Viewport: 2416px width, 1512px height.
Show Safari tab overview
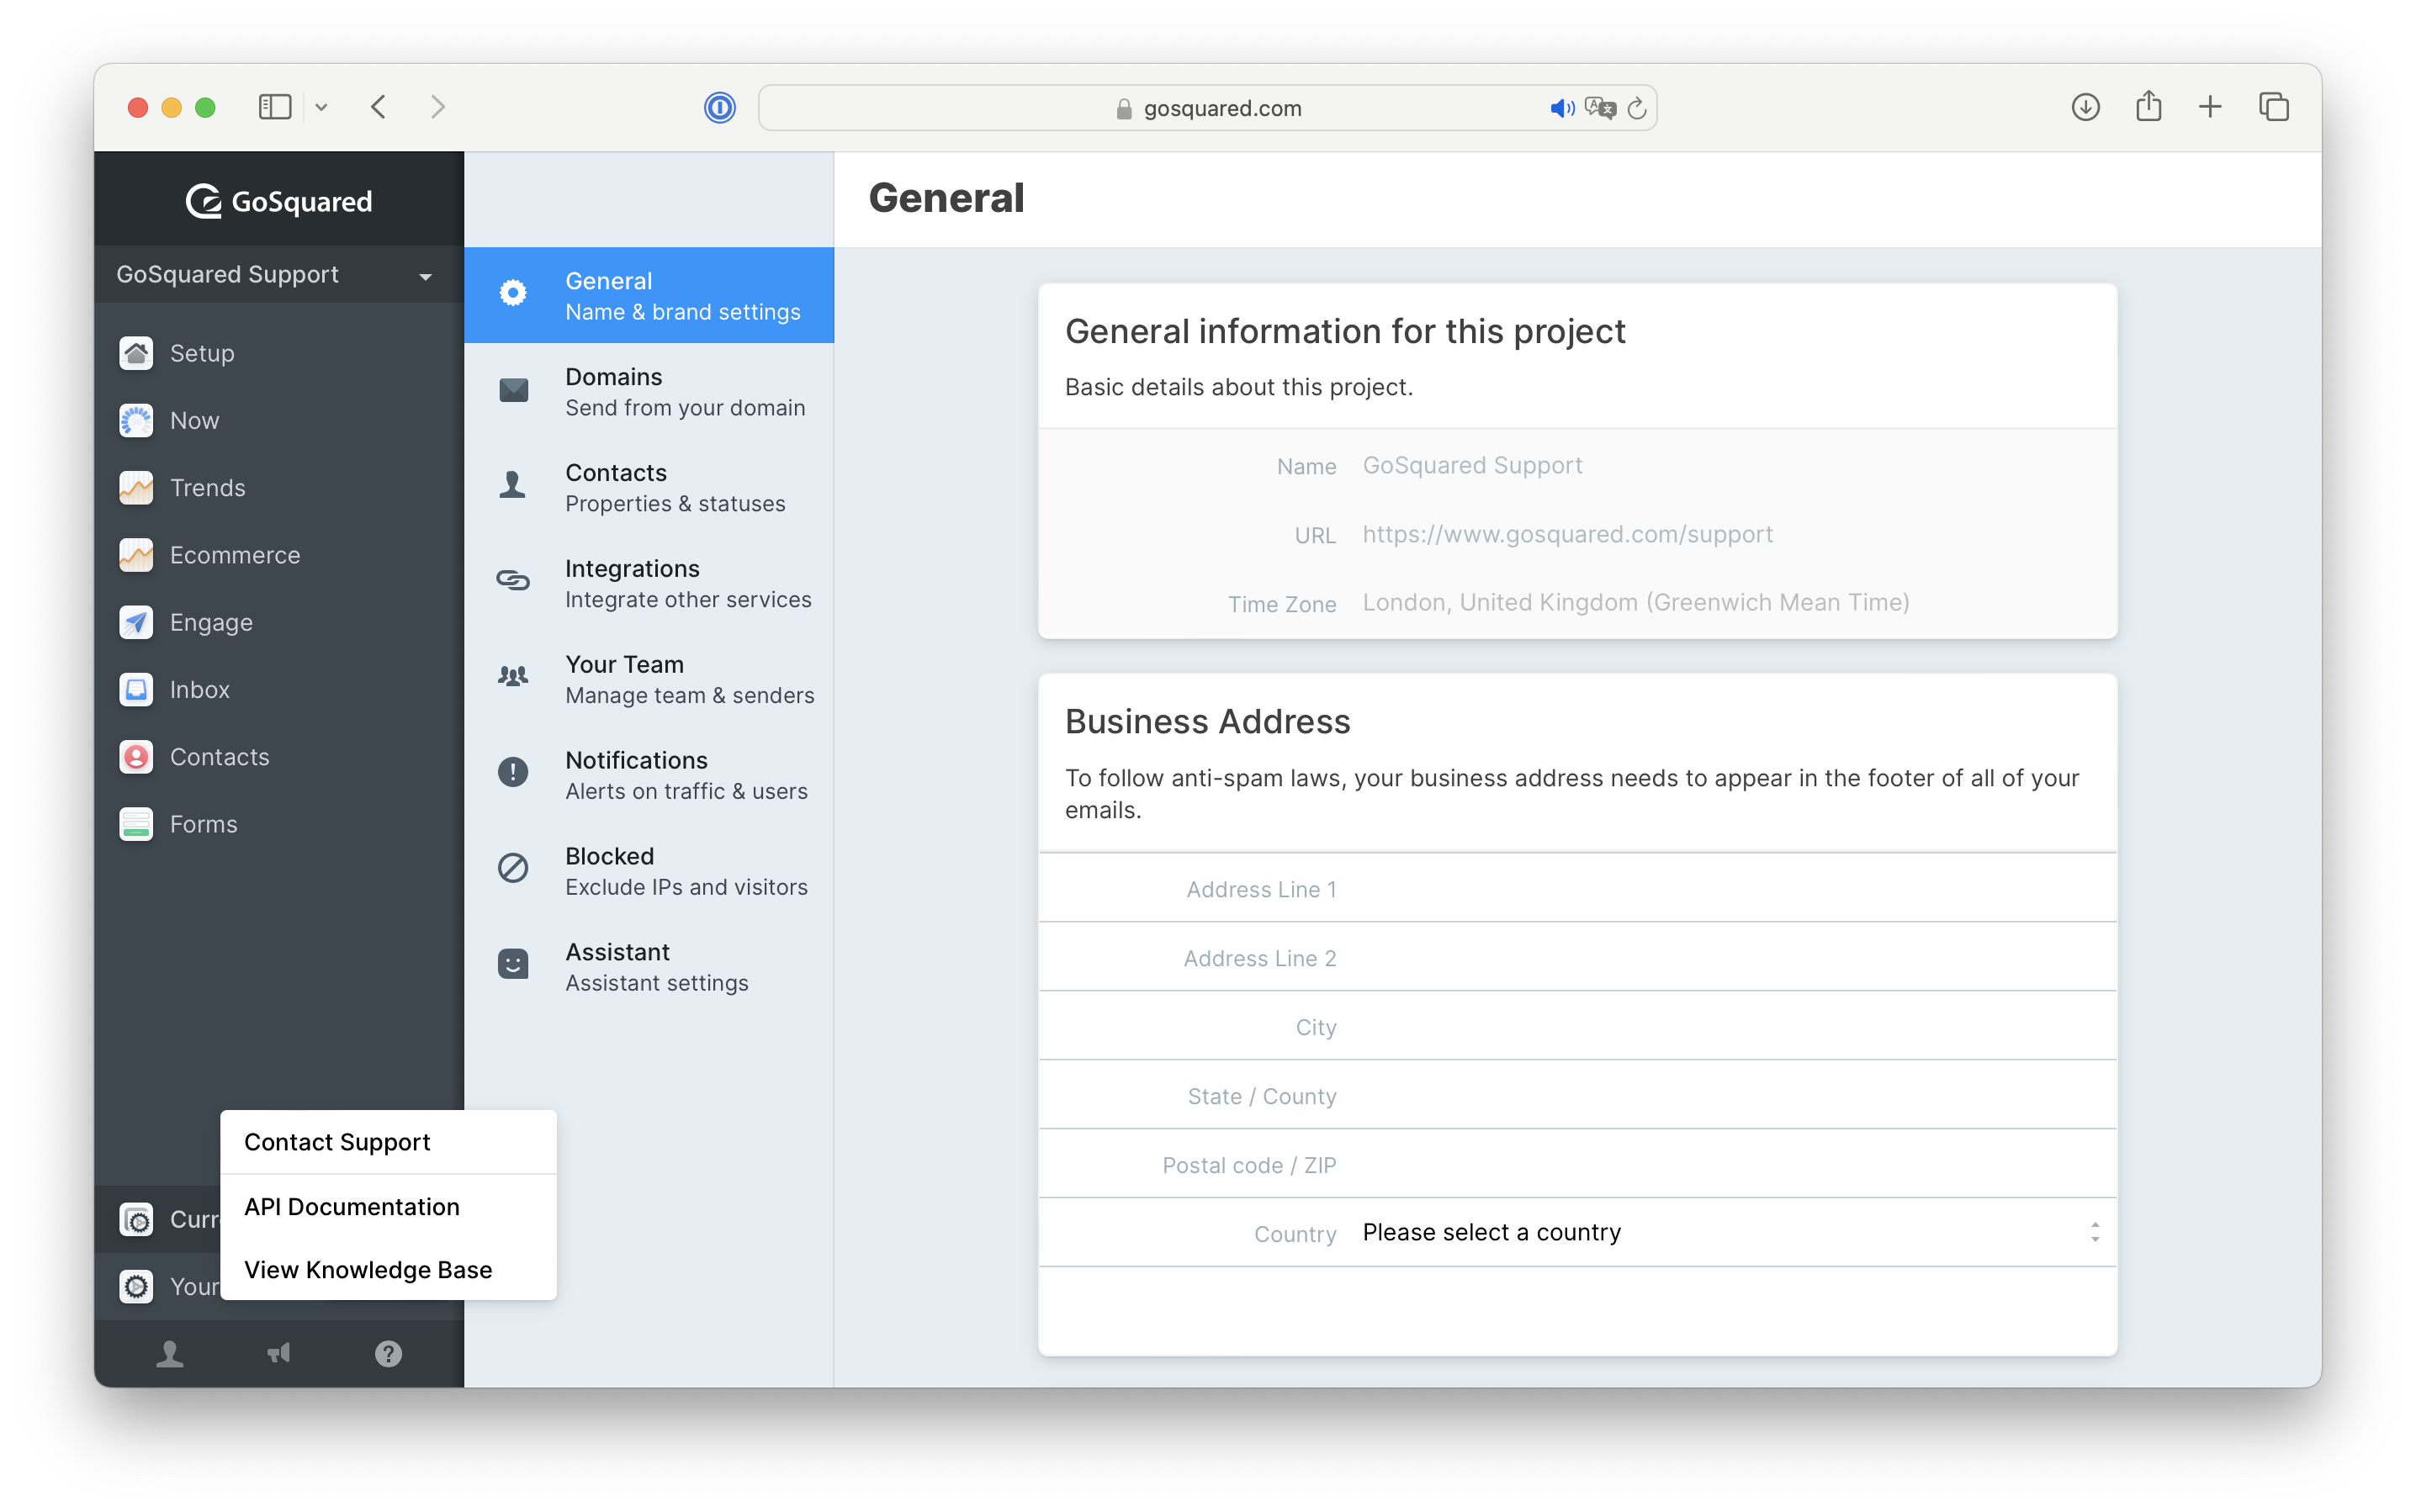click(x=2273, y=107)
